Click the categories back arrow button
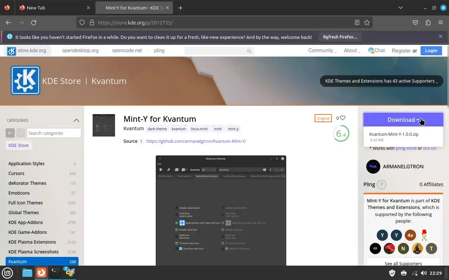Screen dimensions: 449x280 (x=10, y=133)
